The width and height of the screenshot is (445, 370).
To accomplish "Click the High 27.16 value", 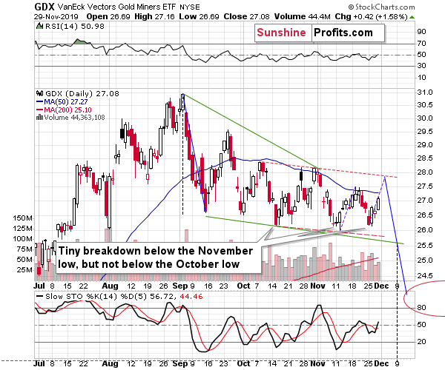I will tap(154, 17).
